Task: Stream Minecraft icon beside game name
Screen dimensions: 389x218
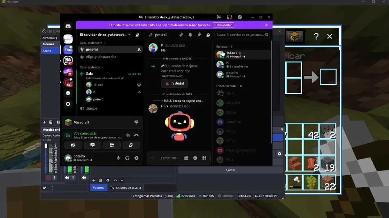Action: [136, 122]
